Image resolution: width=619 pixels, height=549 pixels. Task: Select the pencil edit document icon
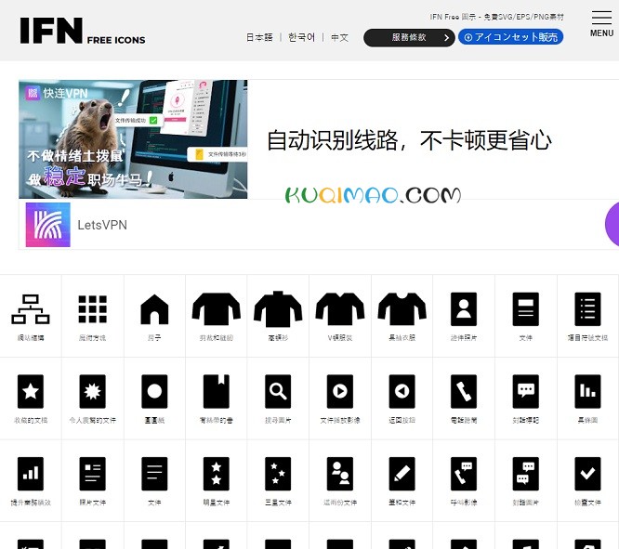[402, 474]
